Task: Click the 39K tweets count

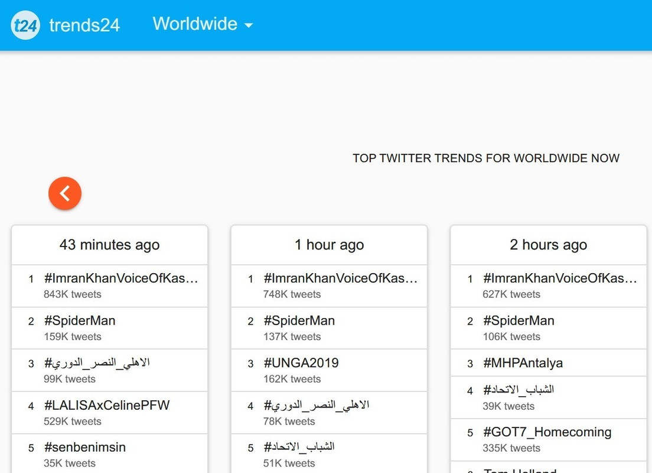Action: [509, 406]
